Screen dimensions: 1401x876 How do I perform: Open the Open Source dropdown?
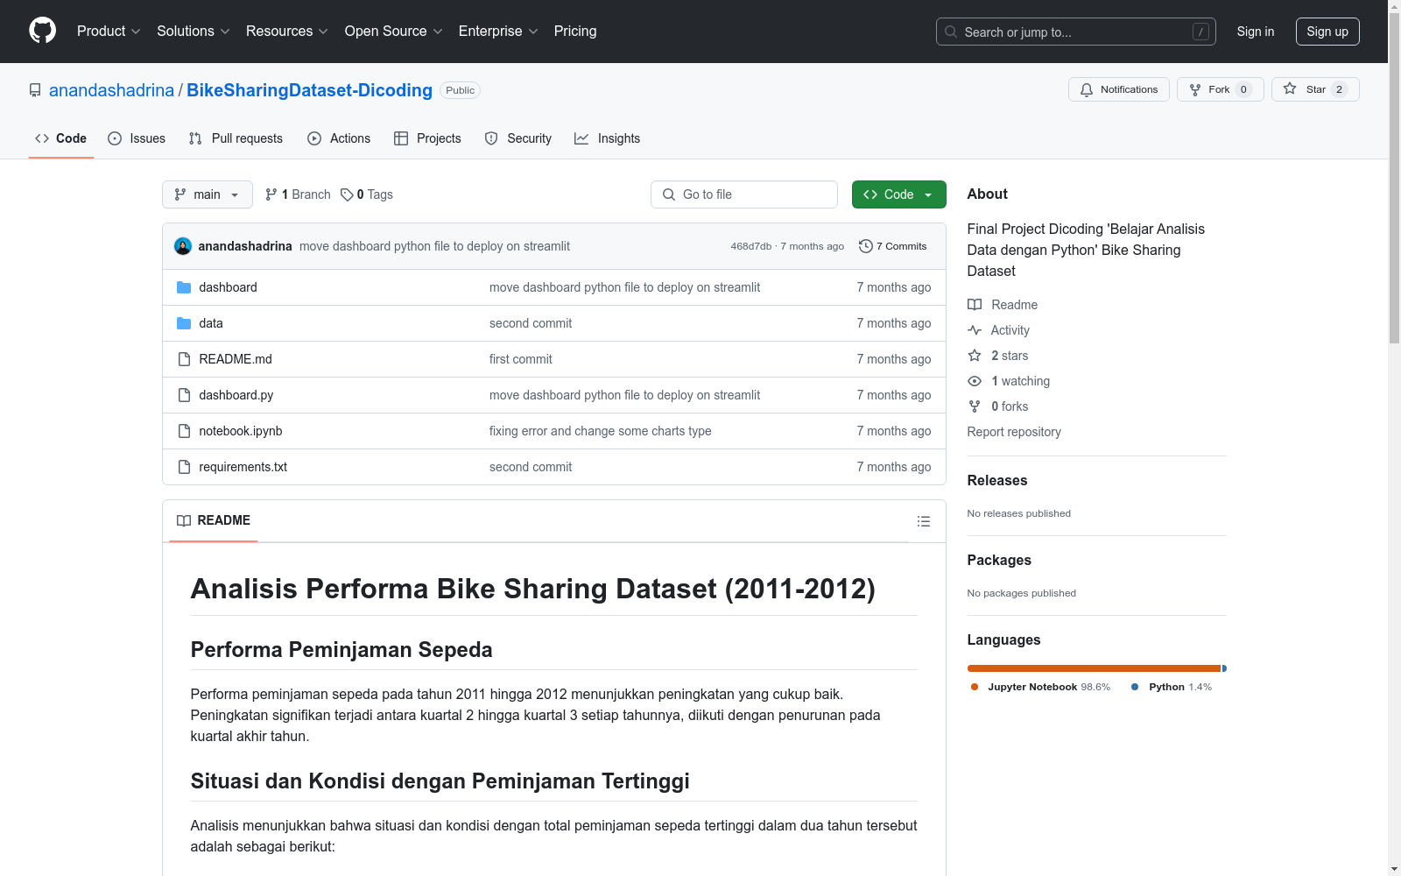(x=394, y=32)
